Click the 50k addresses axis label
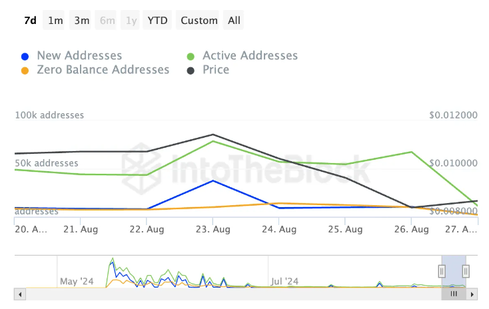Image resolution: width=489 pixels, height=309 pixels. click(x=47, y=163)
